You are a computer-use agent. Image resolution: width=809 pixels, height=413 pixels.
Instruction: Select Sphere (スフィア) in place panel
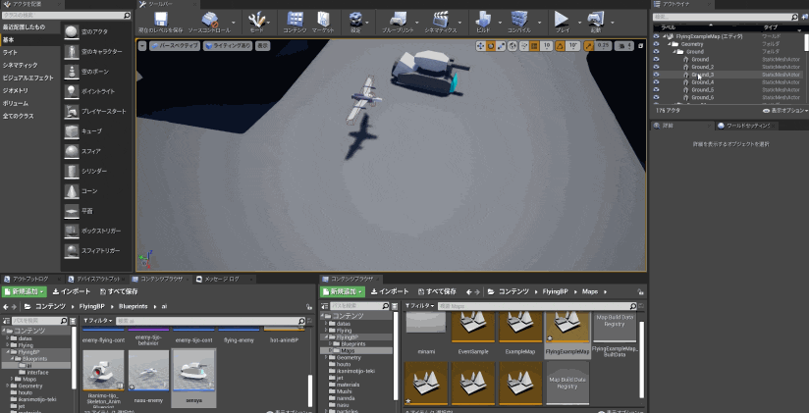(x=94, y=152)
